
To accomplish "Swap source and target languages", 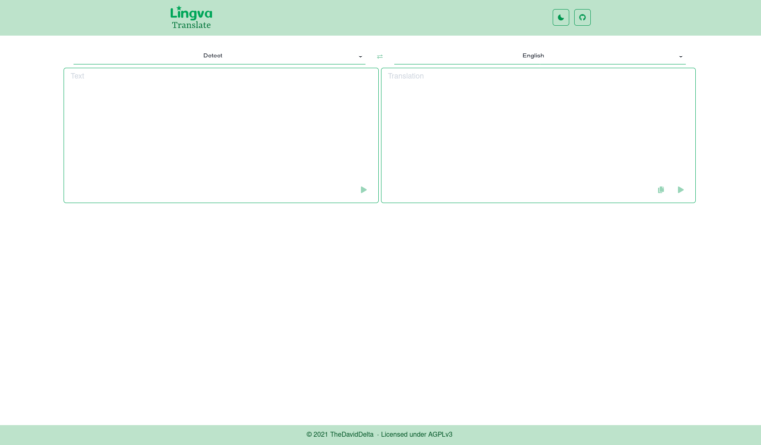I will 380,56.
